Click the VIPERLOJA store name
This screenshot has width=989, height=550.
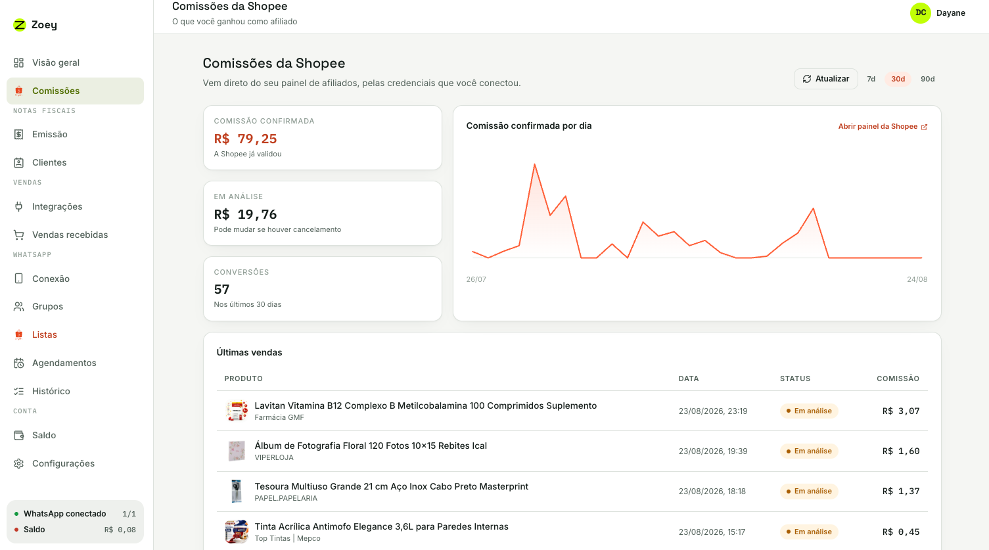pos(274,458)
